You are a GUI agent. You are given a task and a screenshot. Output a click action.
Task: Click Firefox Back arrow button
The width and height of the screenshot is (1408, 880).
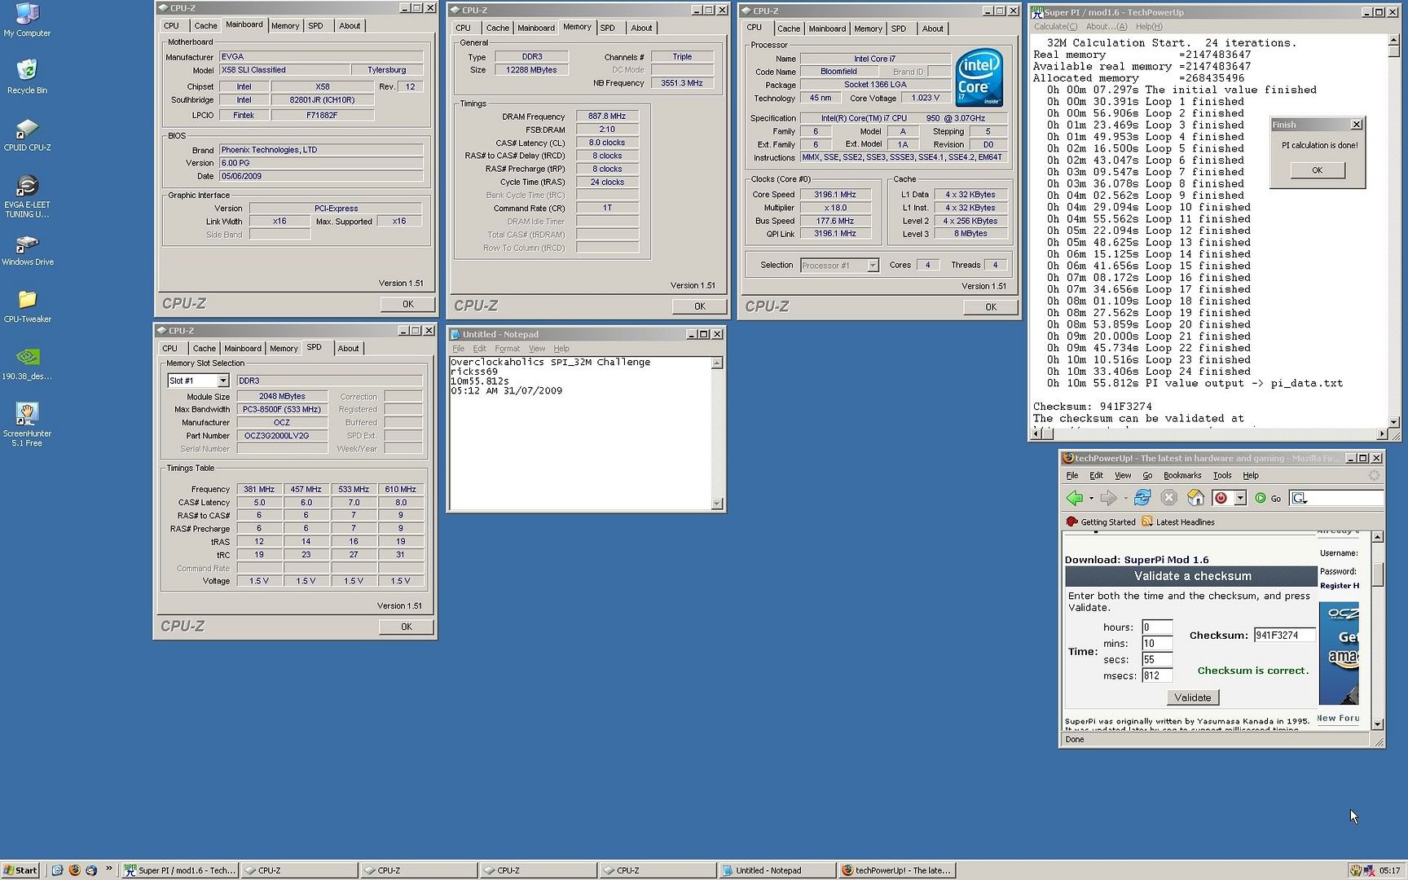pos(1074,498)
